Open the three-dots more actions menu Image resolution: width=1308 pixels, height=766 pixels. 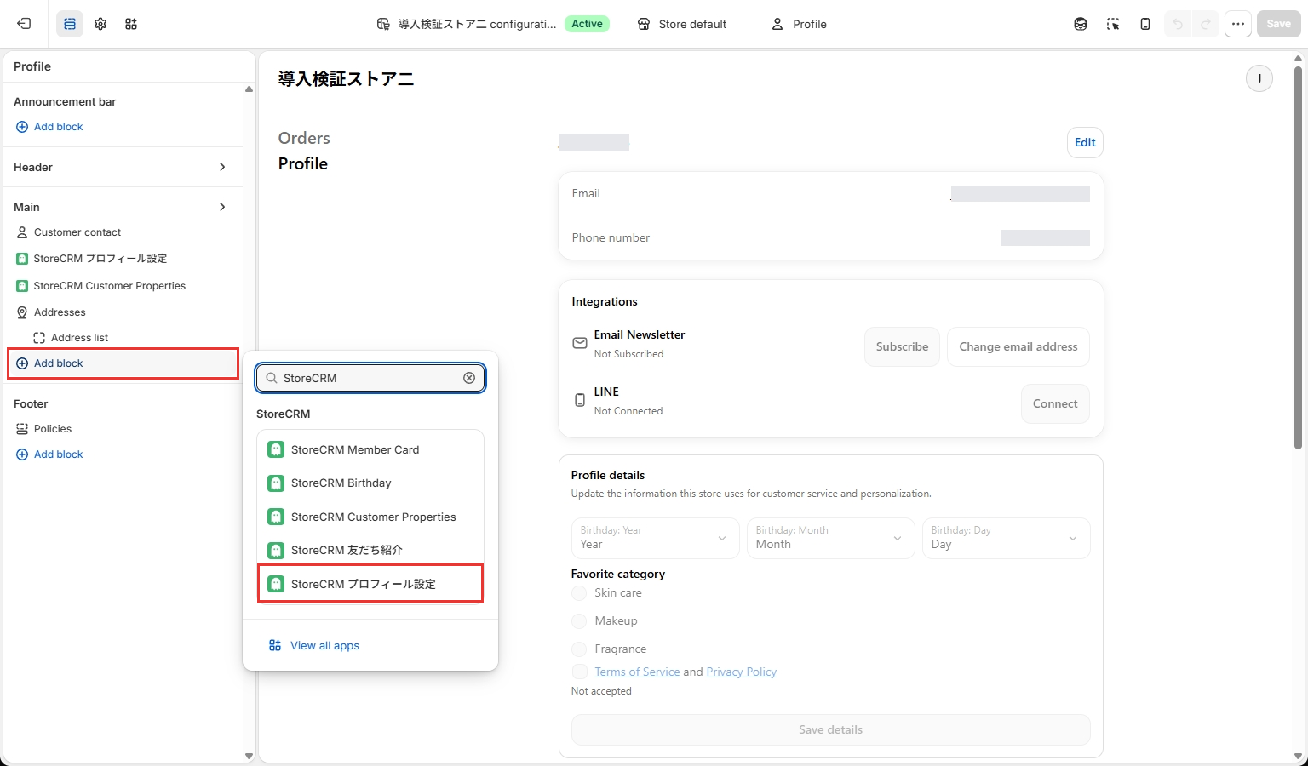tap(1238, 24)
